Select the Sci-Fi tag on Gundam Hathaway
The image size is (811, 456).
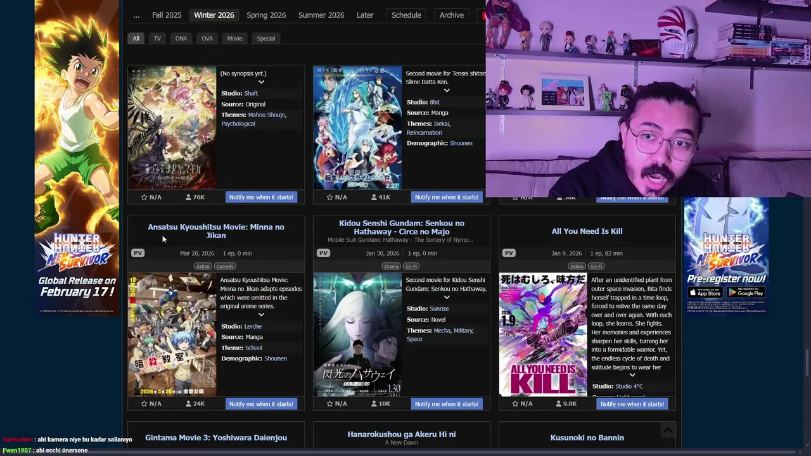(x=411, y=267)
